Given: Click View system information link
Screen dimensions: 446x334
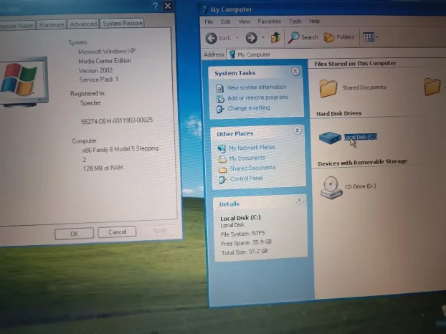Looking at the screenshot, I should [x=257, y=87].
